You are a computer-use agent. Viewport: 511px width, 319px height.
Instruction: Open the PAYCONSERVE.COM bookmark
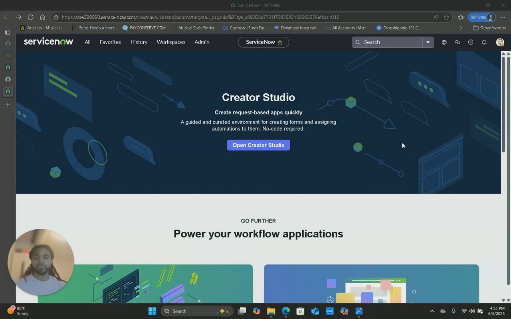click(144, 28)
